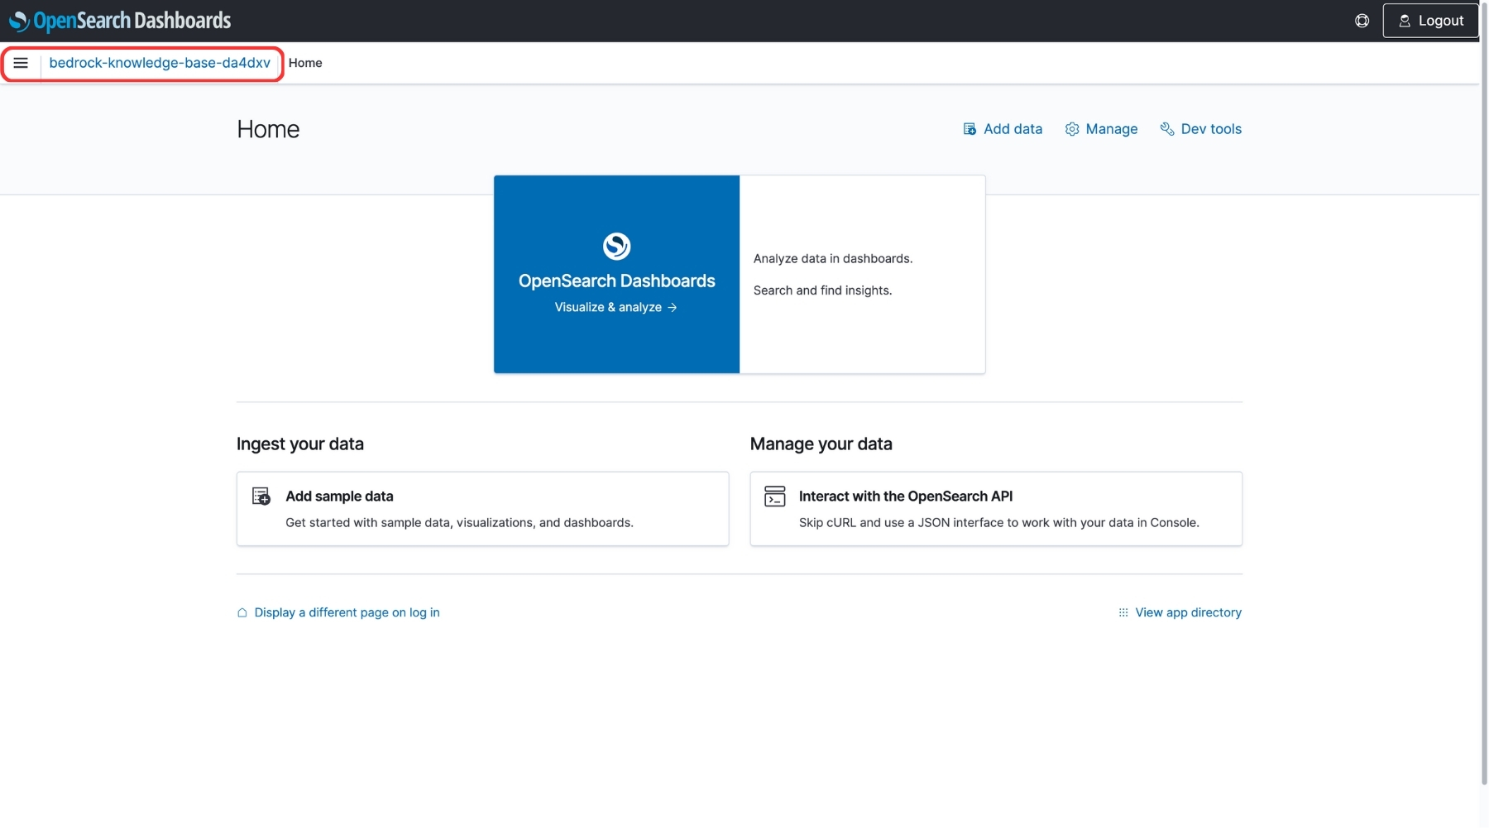Open the help icon in top bar
Screen dimensions: 1489x830
click(1362, 21)
